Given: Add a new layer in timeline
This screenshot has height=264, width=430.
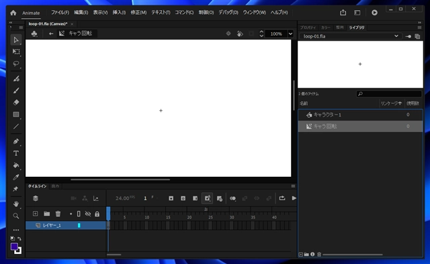Looking at the screenshot, I should point(35,214).
